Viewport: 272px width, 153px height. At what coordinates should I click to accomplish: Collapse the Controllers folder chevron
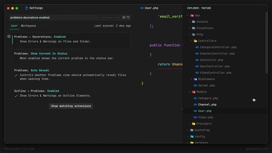(192, 41)
